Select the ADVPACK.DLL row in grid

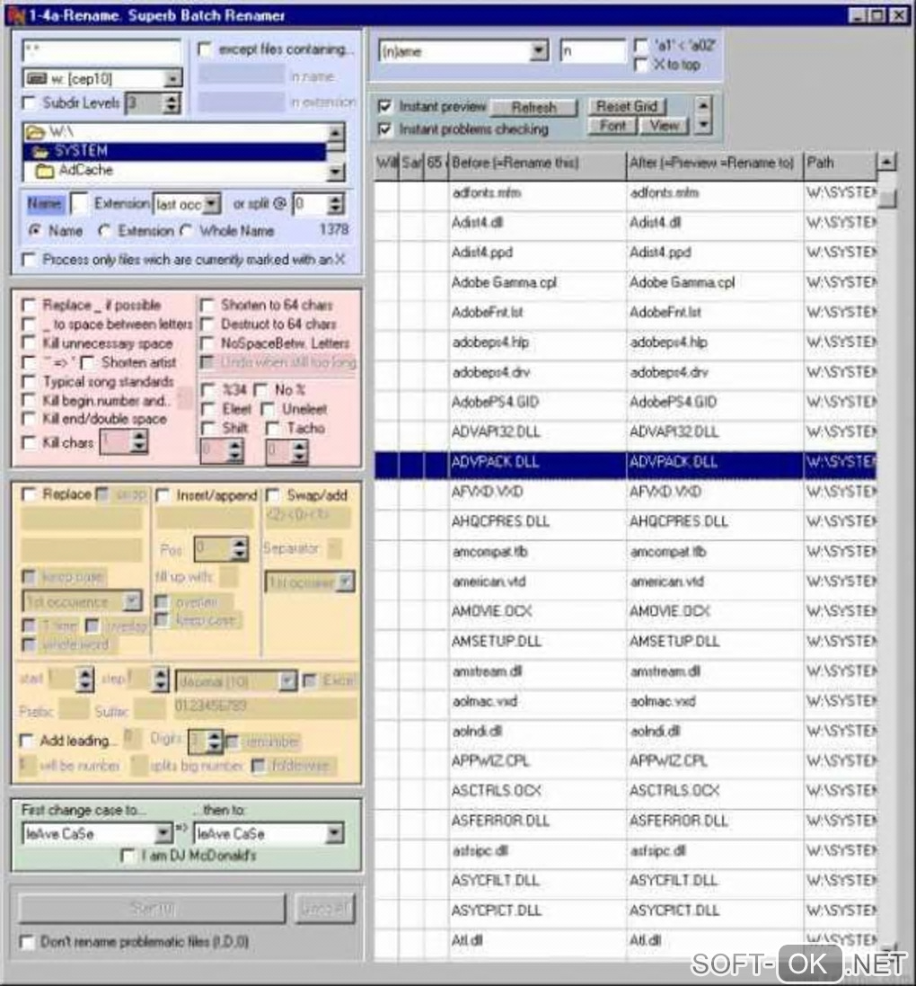tap(625, 462)
